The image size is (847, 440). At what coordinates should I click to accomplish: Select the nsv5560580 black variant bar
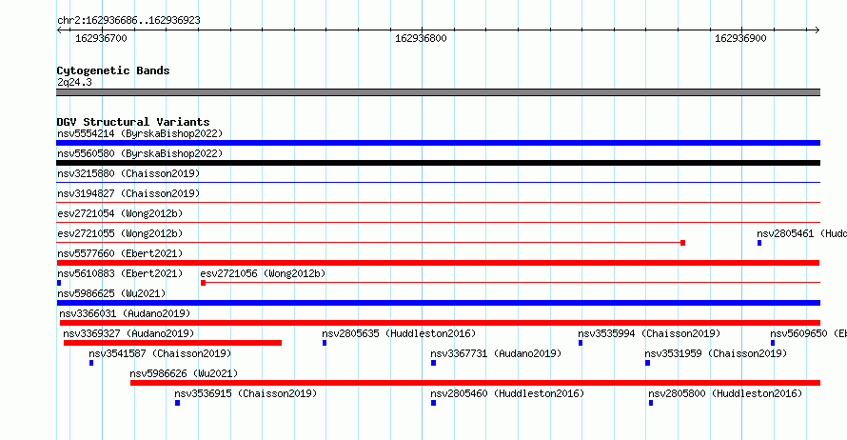438,163
